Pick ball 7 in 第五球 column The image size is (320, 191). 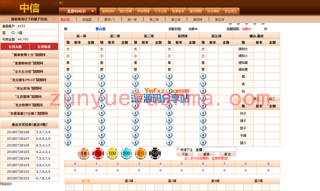[203, 128]
